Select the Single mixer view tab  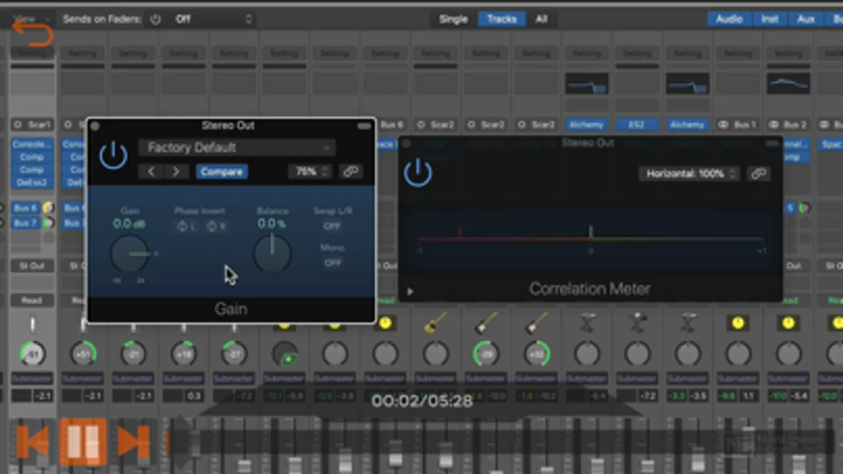pos(453,19)
